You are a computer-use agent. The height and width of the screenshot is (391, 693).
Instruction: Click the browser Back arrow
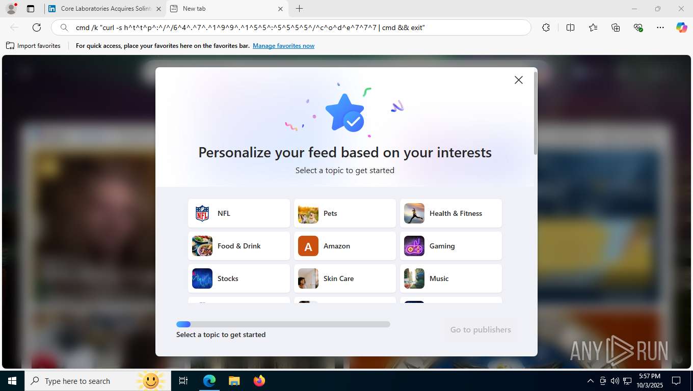pyautogui.click(x=14, y=27)
